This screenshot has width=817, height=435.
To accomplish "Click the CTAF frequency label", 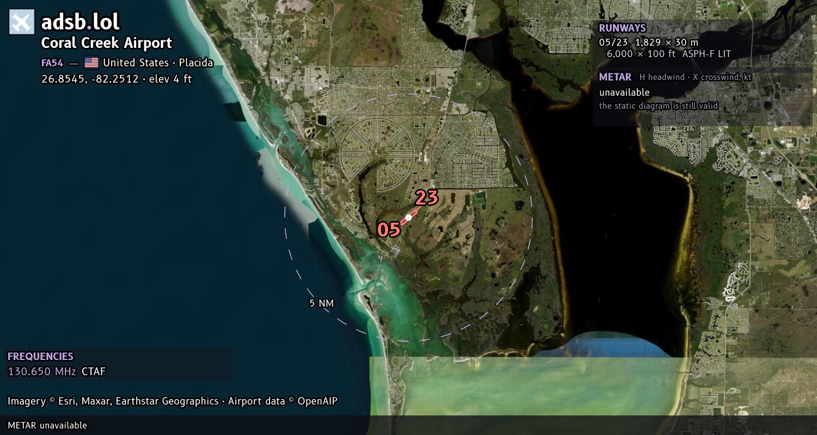I will (x=94, y=372).
